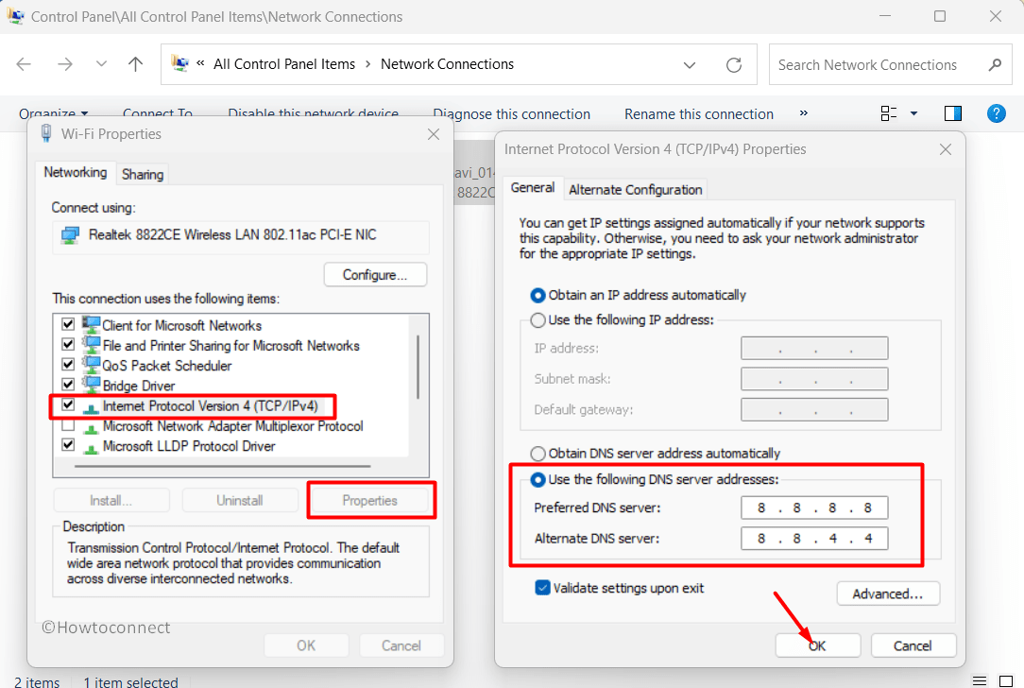Select Obtain DNS server address automatically
The height and width of the screenshot is (688, 1024).
click(538, 454)
